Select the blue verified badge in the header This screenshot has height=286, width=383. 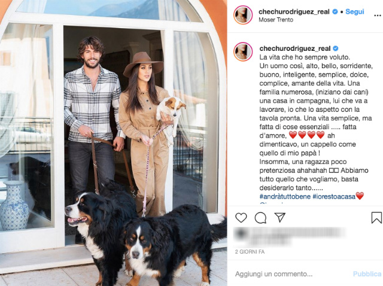click(335, 11)
